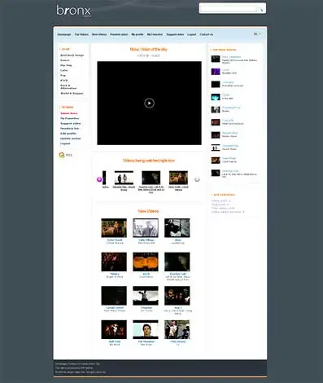Open the orange glowing new video thumbnail

[x=146, y=262]
